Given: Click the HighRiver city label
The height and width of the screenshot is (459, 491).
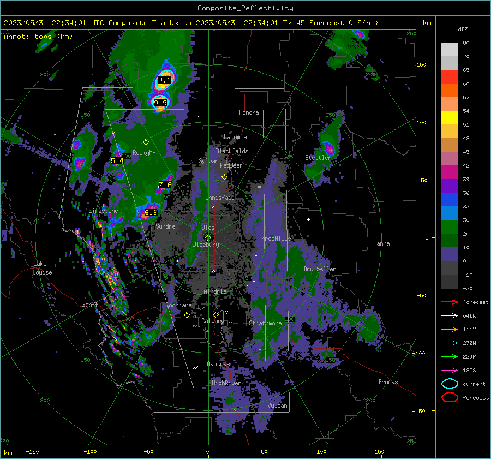Looking at the screenshot, I should tap(226, 383).
